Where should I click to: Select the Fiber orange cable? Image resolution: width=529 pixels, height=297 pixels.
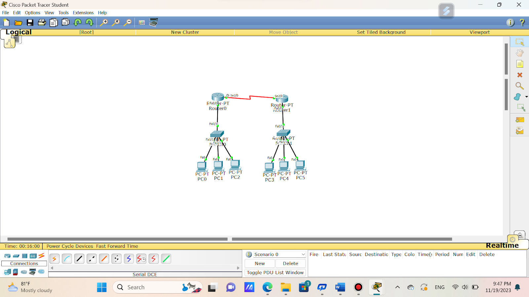point(104,259)
